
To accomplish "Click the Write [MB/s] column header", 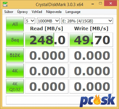I will [x=91, y=28].
